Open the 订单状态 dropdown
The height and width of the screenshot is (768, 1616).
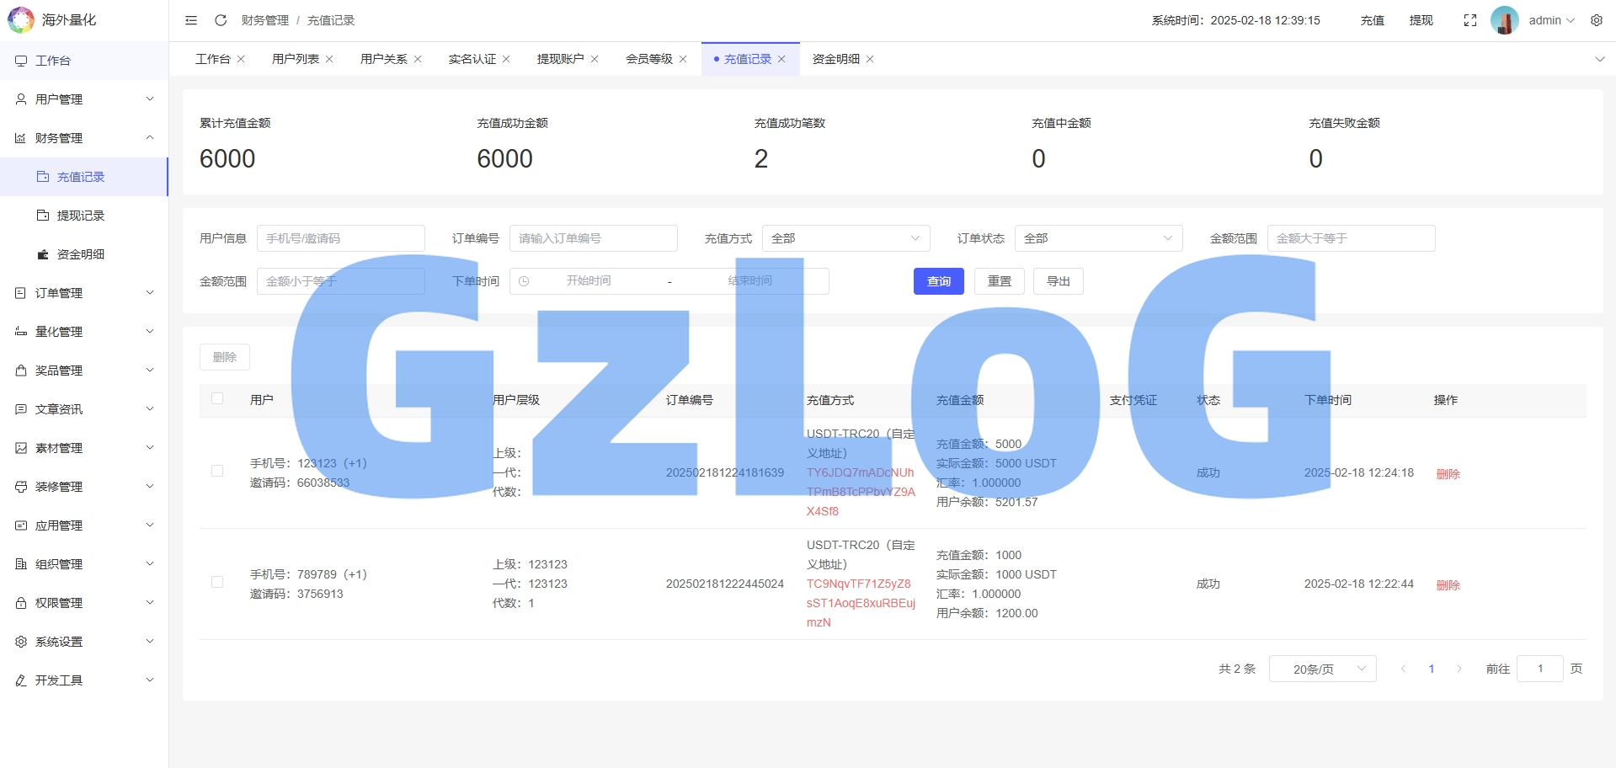coord(1098,238)
